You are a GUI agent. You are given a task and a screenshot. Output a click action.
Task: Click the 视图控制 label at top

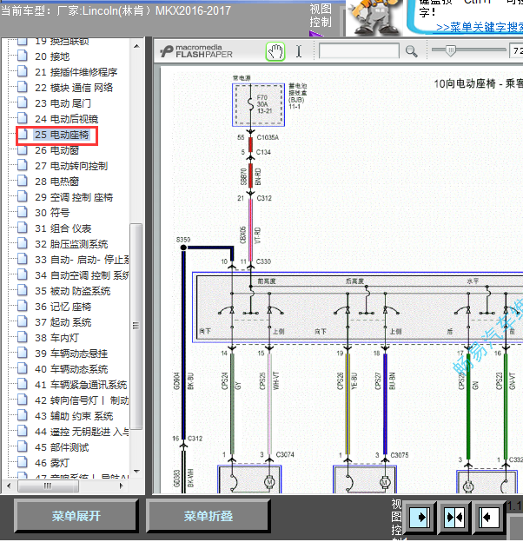click(x=320, y=16)
